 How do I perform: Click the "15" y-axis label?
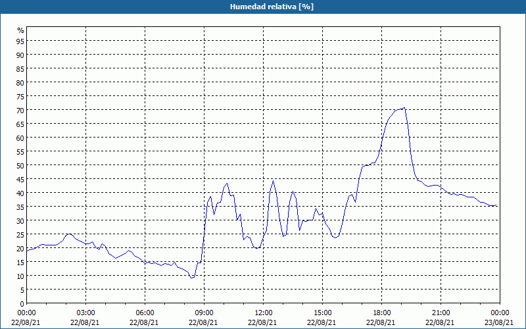pos(20,262)
